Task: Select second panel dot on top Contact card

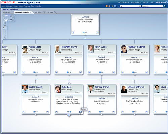Action: click(x=85, y=32)
